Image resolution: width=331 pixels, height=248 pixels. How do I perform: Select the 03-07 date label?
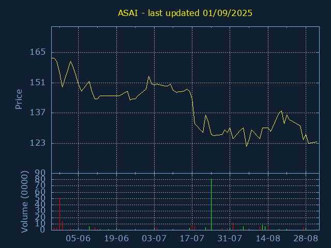point(154,239)
